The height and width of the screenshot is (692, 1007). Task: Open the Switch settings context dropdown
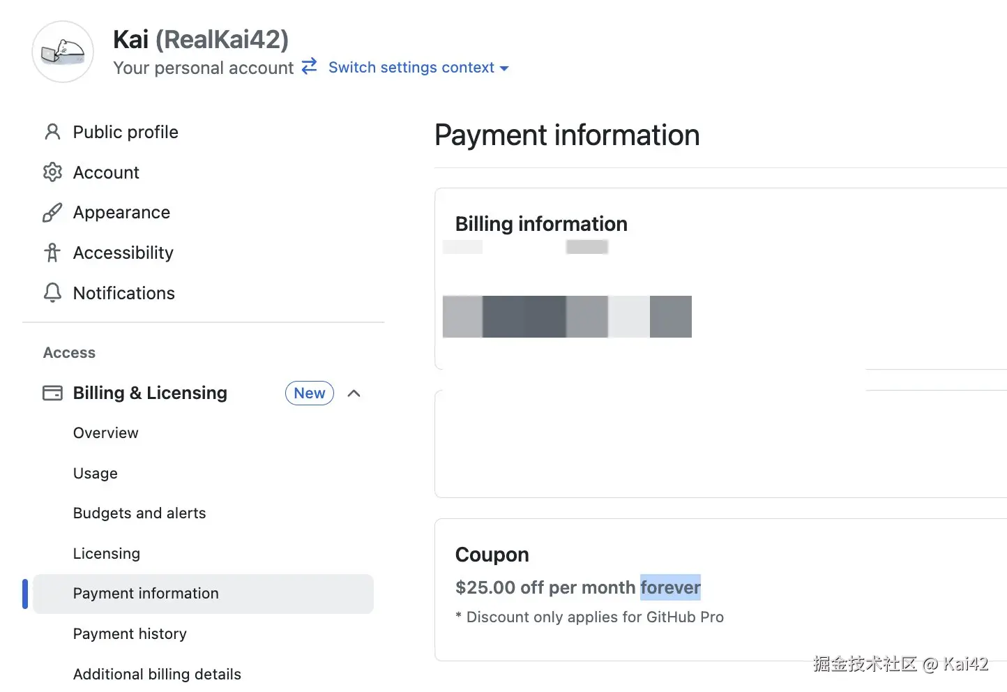[418, 68]
